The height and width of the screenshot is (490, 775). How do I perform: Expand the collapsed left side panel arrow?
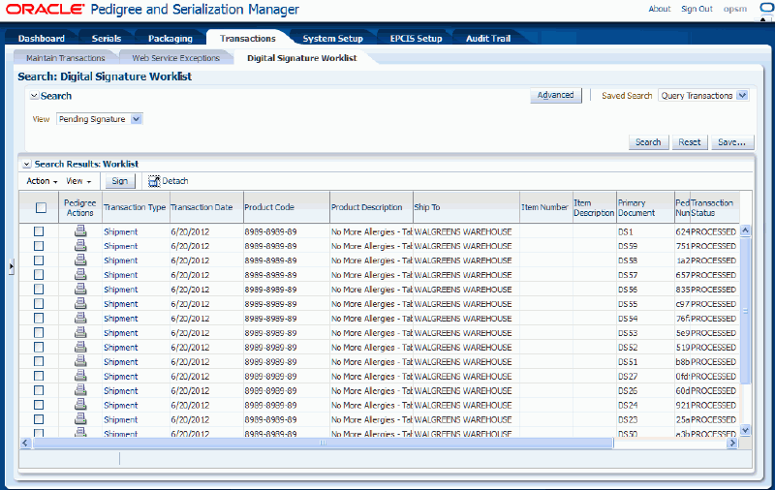pyautogui.click(x=11, y=266)
